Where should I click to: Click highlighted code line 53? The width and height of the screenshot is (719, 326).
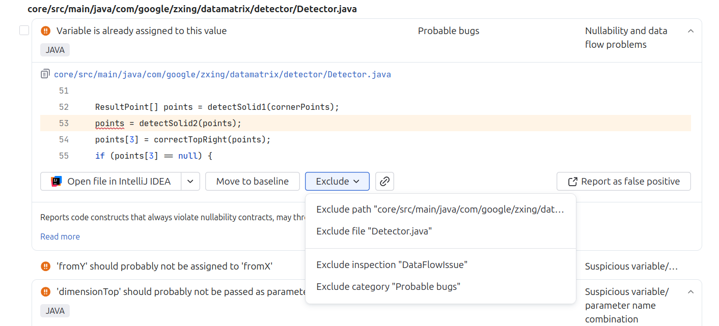click(x=168, y=123)
